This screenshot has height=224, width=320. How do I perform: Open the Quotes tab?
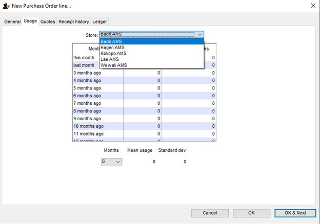48,21
